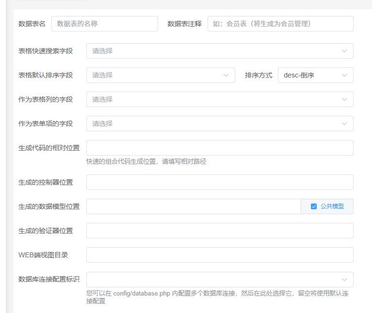
Task: Open the 表格快速搜索字段 dropdown
Action: pyautogui.click(x=220, y=51)
